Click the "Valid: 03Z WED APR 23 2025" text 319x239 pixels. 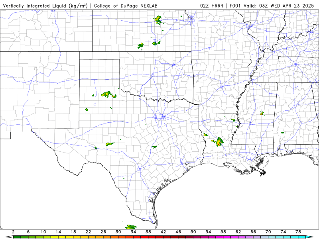(x=278, y=6)
